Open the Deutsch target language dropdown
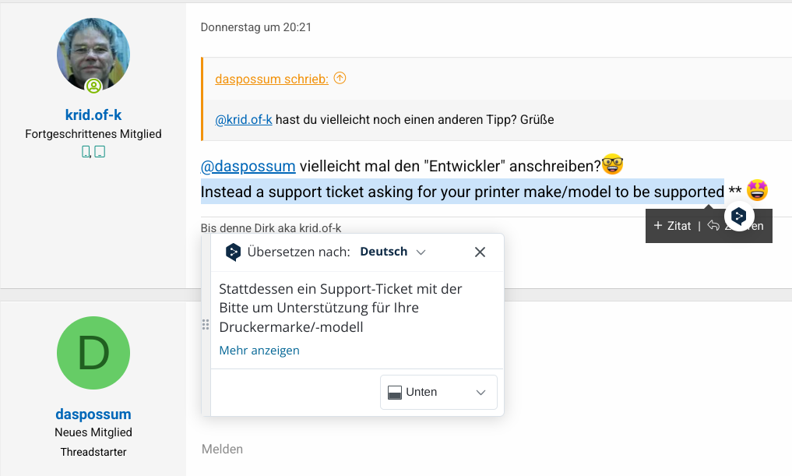Image resolution: width=792 pixels, height=476 pixels. [x=392, y=252]
